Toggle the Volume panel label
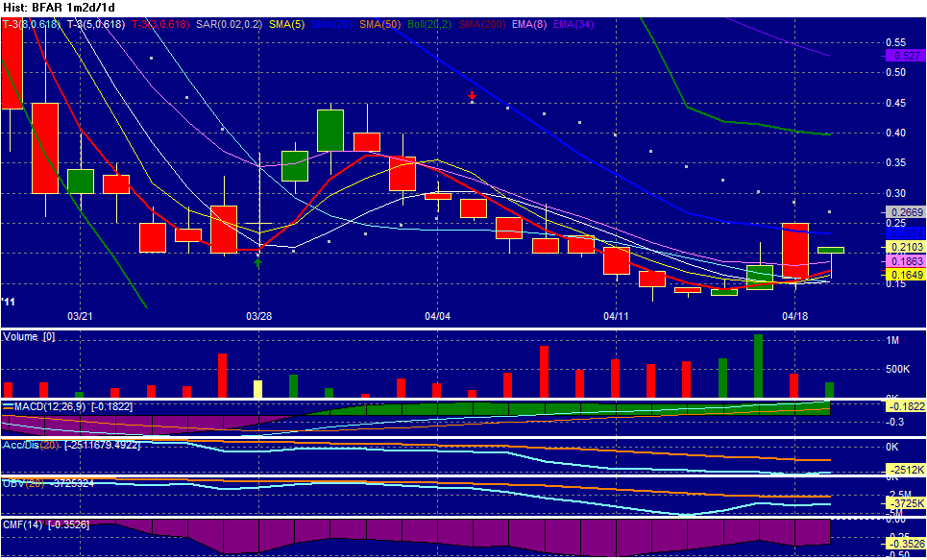This screenshot has width=927, height=560. [x=27, y=336]
